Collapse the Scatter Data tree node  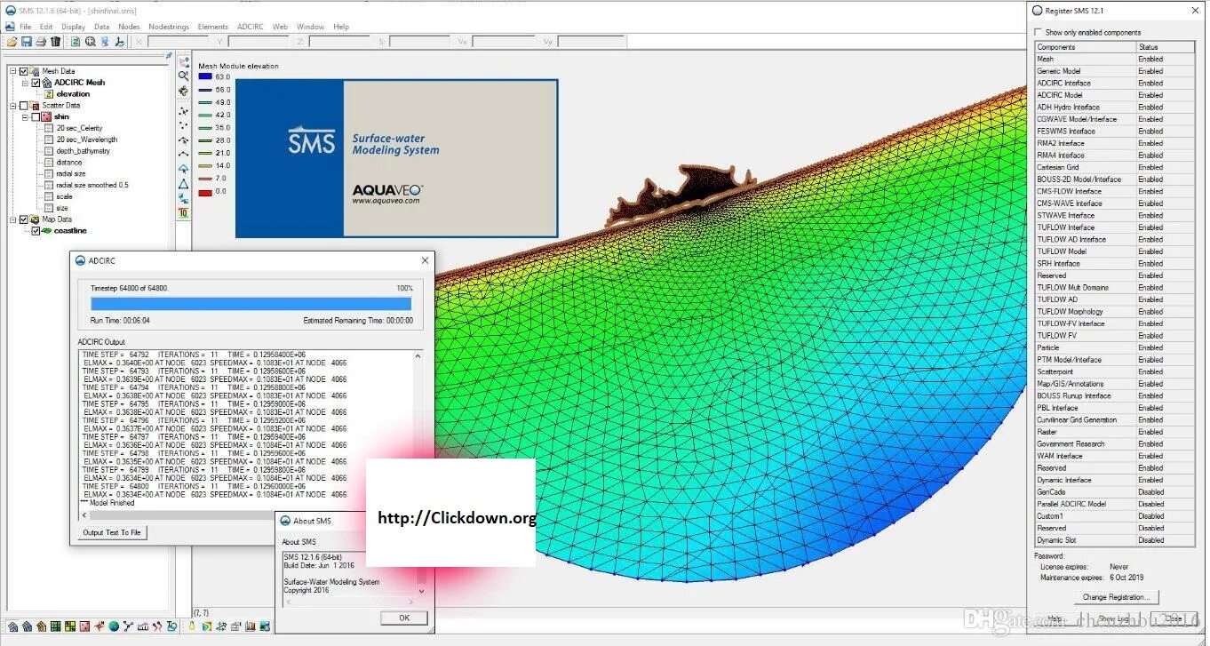click(12, 106)
